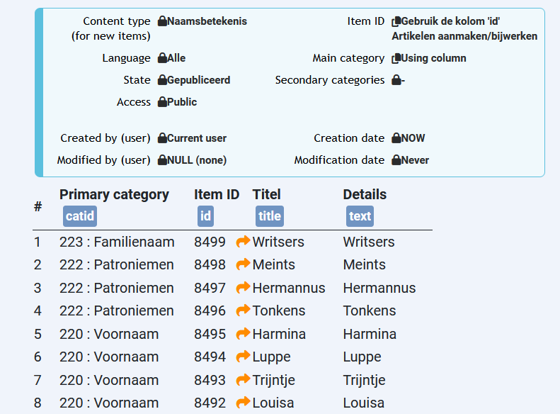Image resolution: width=560 pixels, height=414 pixels.
Task: Click the text column tag
Action: pyautogui.click(x=360, y=216)
